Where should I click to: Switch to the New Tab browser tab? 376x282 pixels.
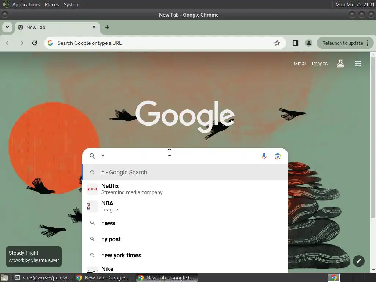click(x=57, y=27)
